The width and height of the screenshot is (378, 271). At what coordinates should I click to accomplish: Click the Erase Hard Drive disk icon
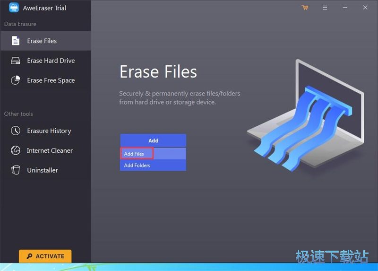[x=16, y=61]
